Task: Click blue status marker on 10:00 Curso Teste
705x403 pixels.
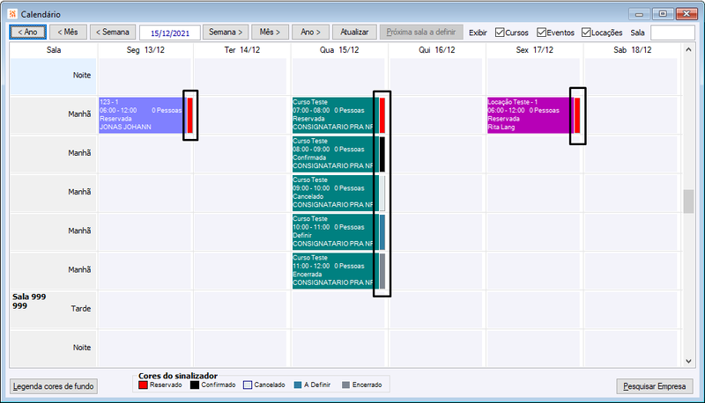Action: (382, 232)
